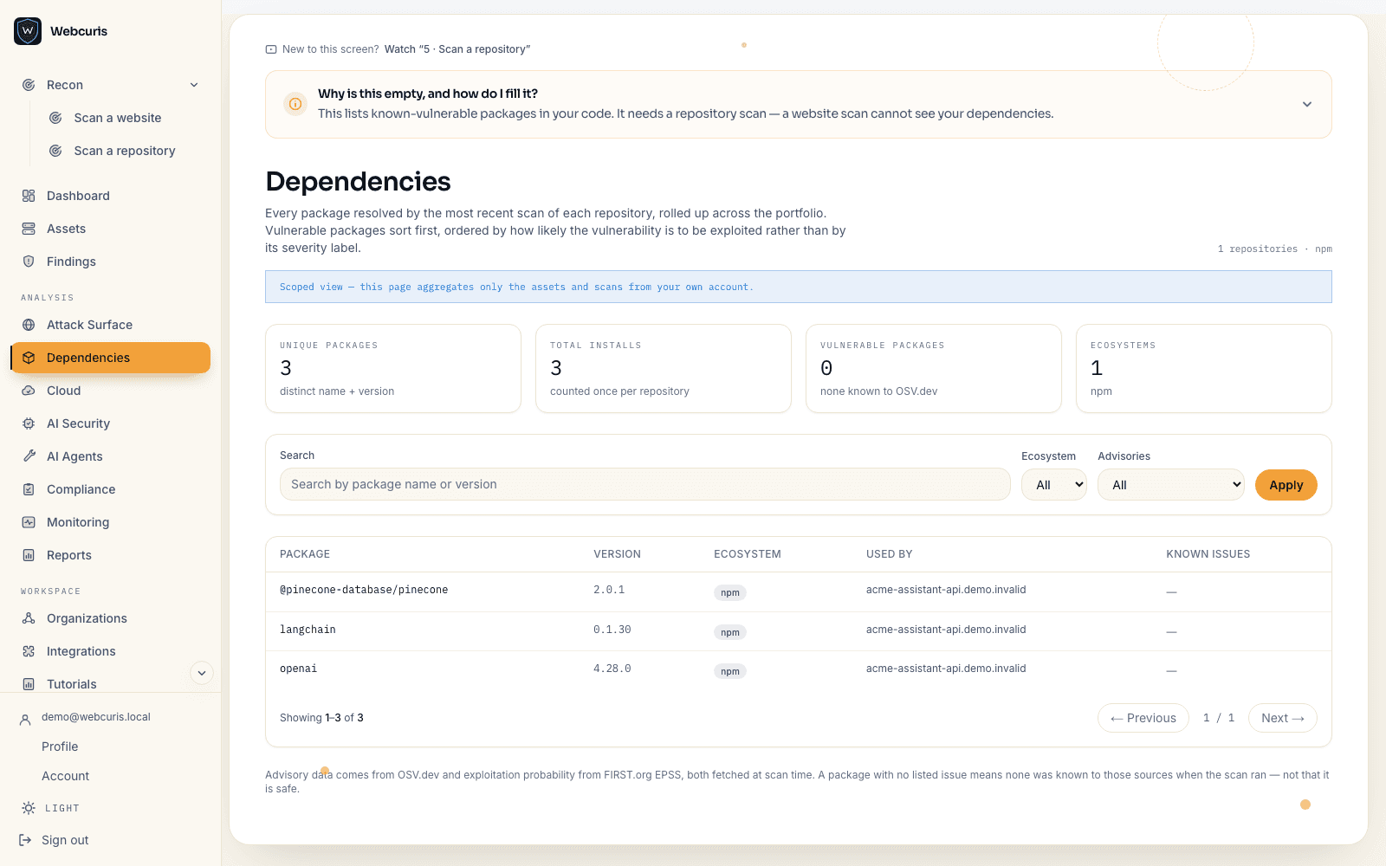Open the Ecosystem dropdown
This screenshot has height=866, width=1386.
1054,485
